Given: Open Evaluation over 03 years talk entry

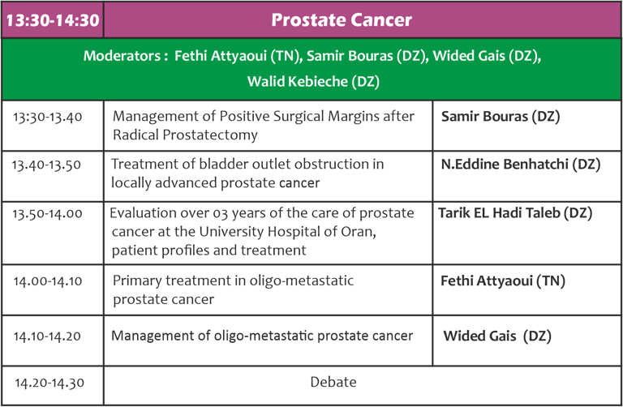Looking at the screenshot, I should [x=262, y=232].
